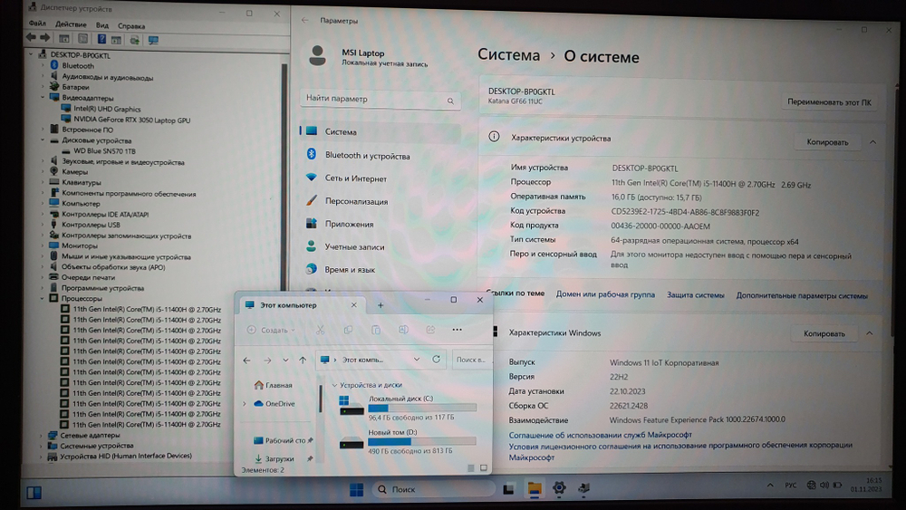Collapse the Характеристики устройства section
This screenshot has width=906, height=510.
[x=872, y=142]
